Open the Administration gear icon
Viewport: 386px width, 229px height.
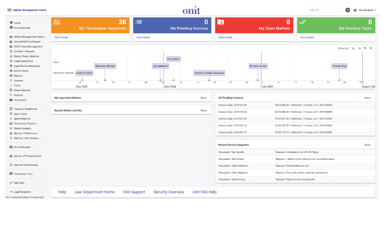(11, 27)
